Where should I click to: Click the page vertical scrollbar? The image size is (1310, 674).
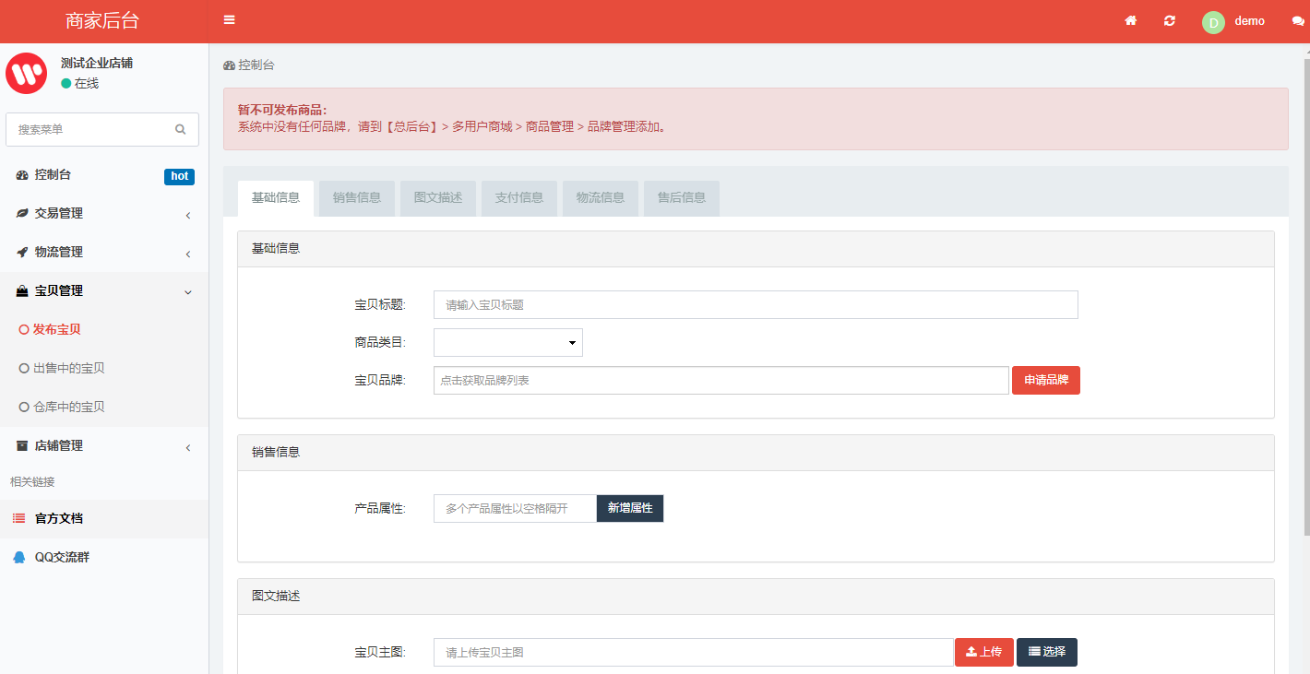(1305, 295)
